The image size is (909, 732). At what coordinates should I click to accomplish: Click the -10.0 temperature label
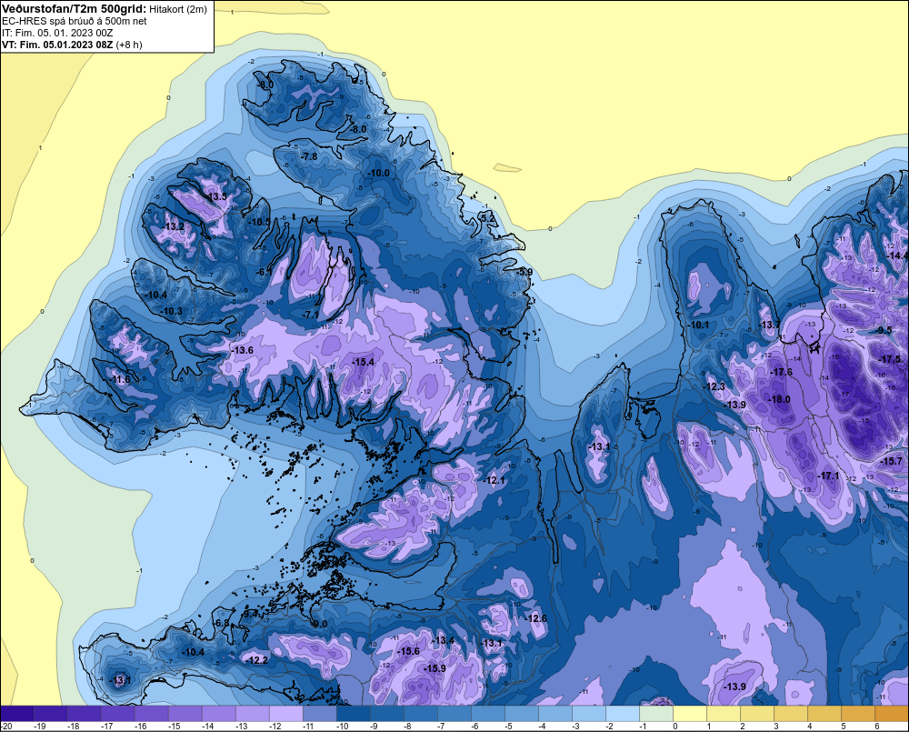pos(379,173)
